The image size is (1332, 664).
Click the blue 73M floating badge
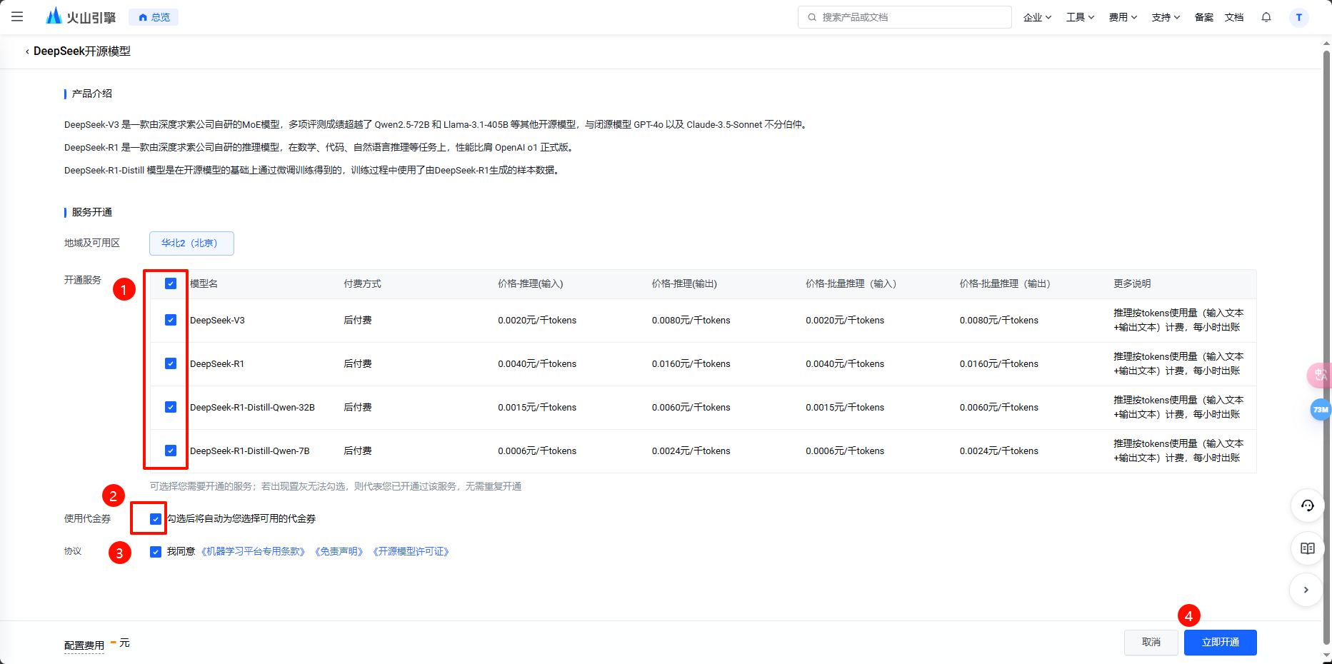(1321, 410)
